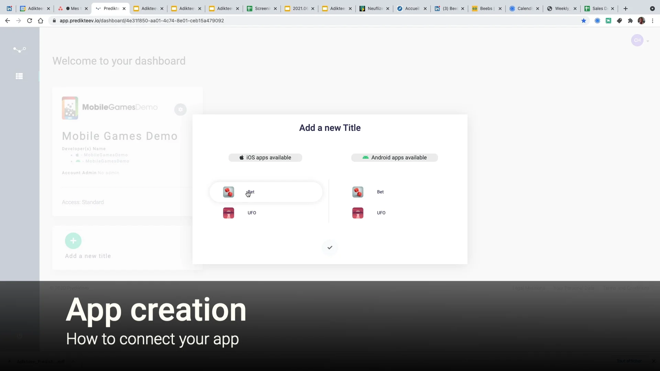
Task: Switch to the Neuflize browser tab
Action: 375,9
